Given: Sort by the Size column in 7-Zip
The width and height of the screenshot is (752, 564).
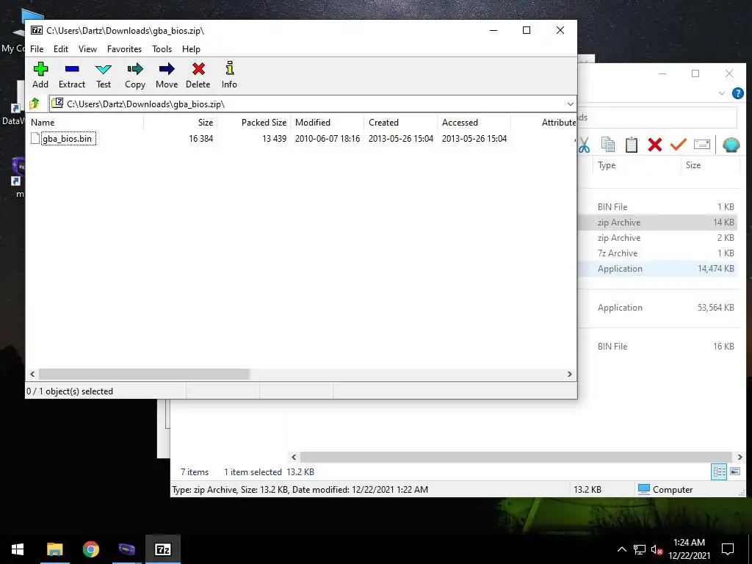Looking at the screenshot, I should 181,123.
